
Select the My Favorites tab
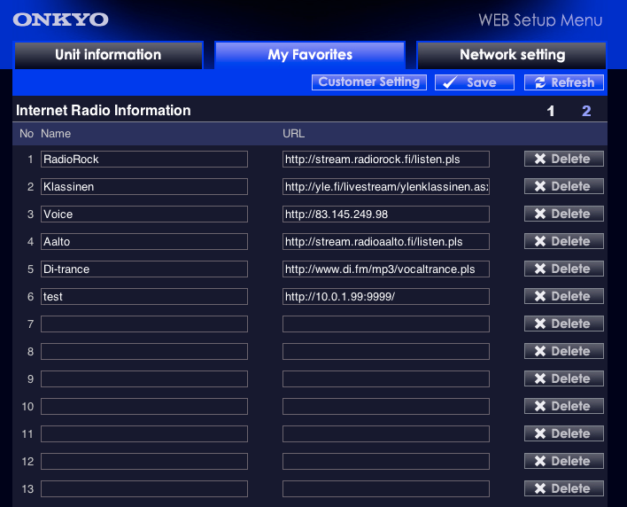coord(310,55)
